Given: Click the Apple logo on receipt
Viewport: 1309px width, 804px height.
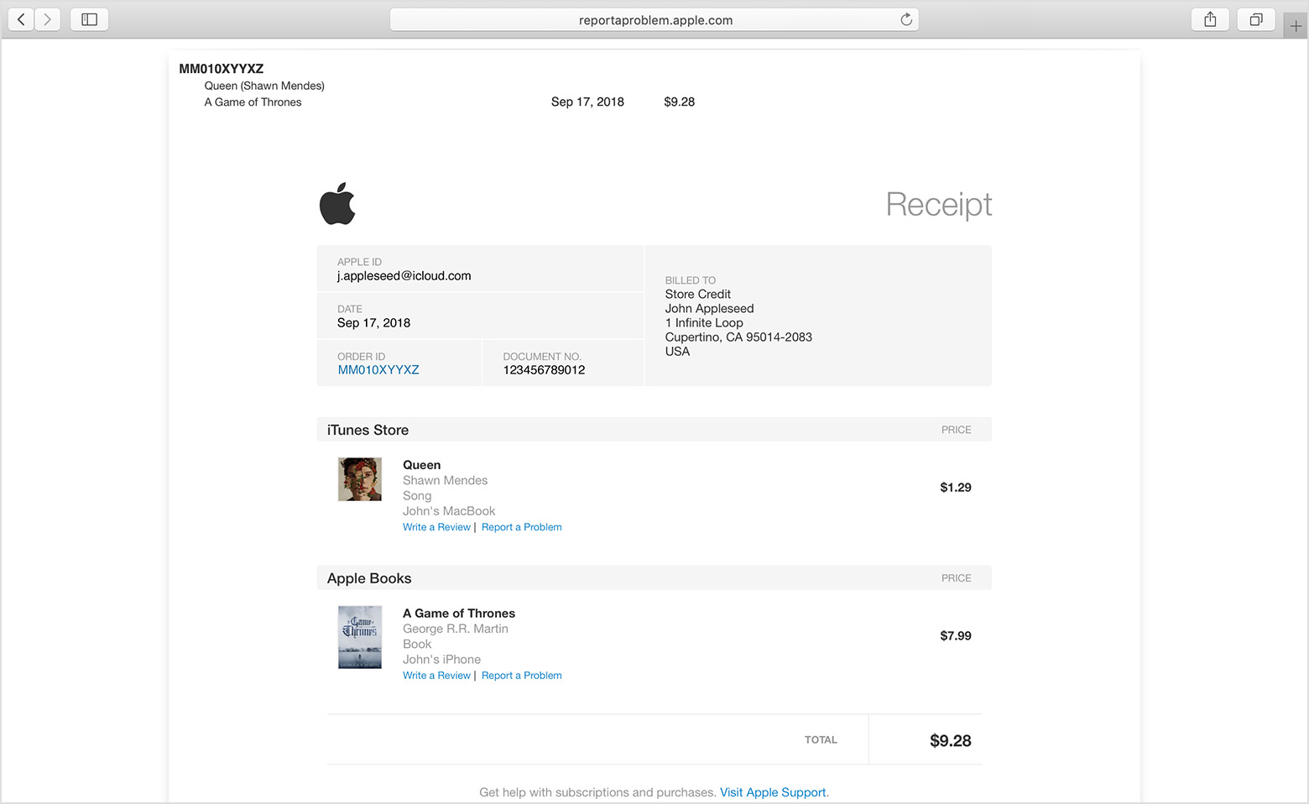Looking at the screenshot, I should (337, 203).
